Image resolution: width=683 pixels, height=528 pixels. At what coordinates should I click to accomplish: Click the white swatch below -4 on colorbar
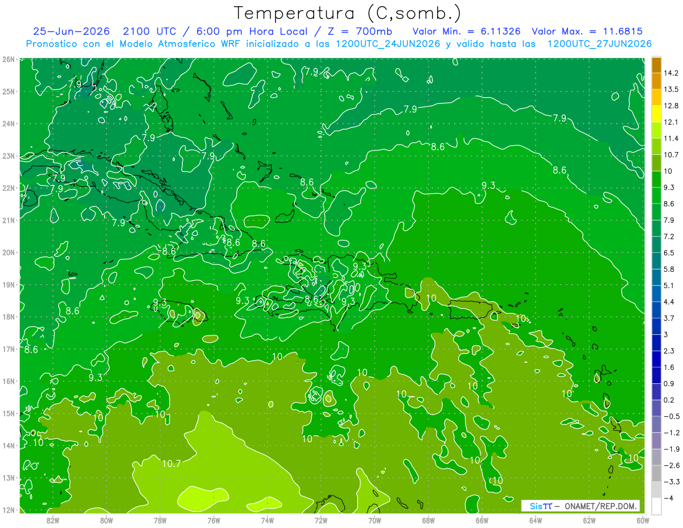pyautogui.click(x=656, y=506)
